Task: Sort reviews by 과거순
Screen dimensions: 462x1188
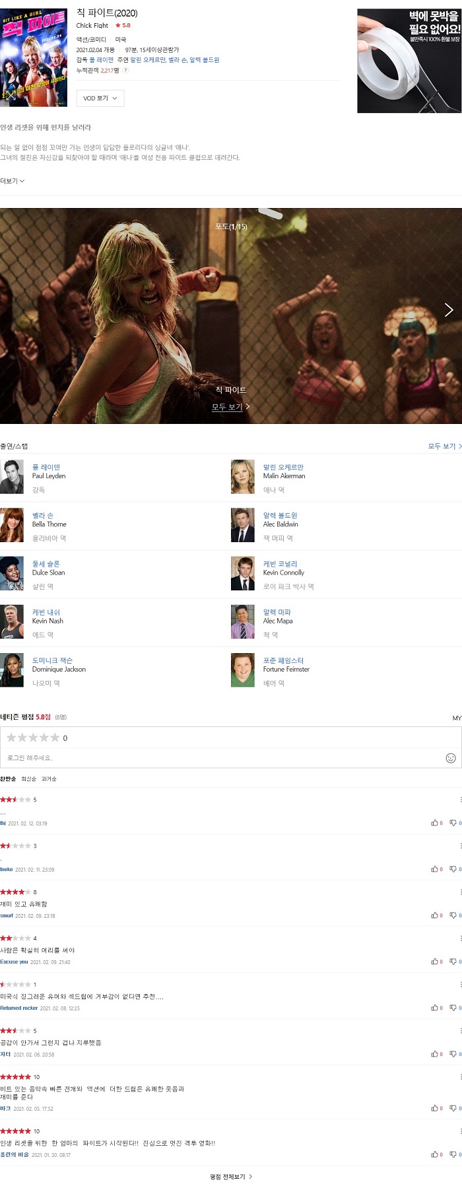Action: (x=49, y=779)
